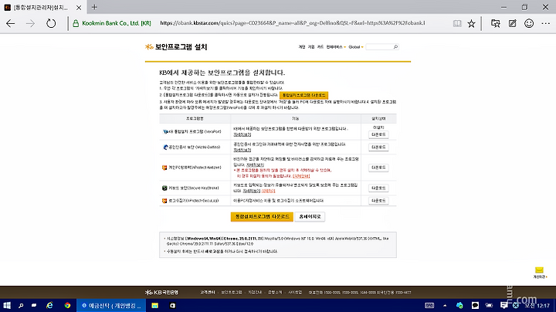Open the Windows Start menu
556x312 pixels.
7,305
